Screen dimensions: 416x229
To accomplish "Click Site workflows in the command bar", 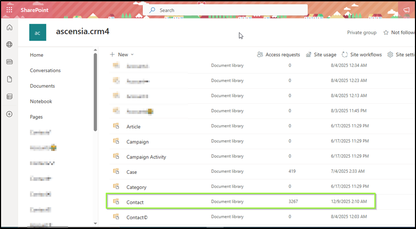I will [x=361, y=55].
